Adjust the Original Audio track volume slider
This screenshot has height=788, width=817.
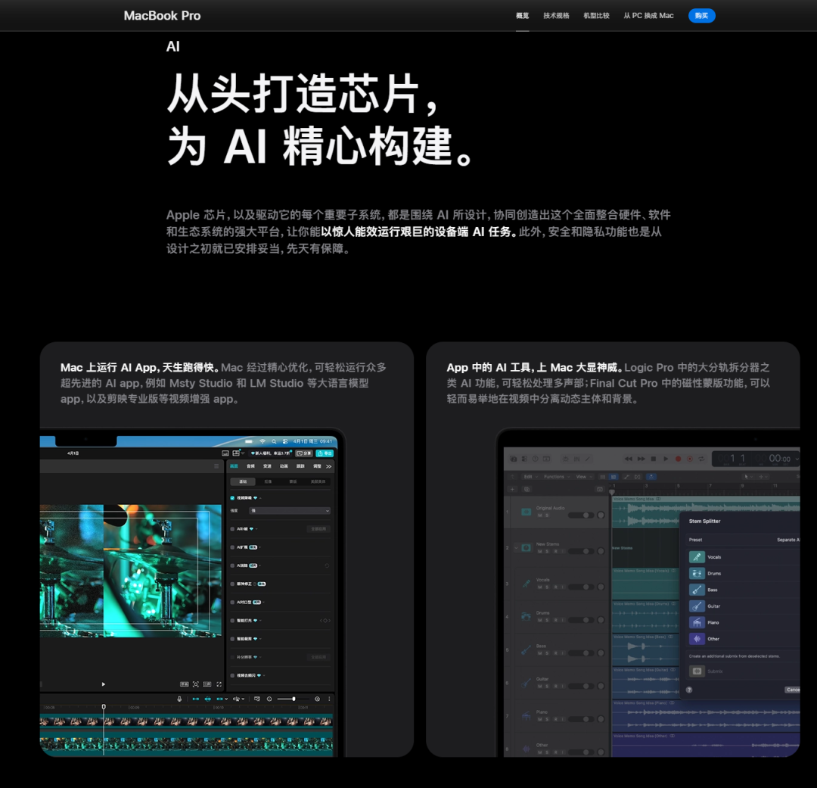pyautogui.click(x=581, y=515)
